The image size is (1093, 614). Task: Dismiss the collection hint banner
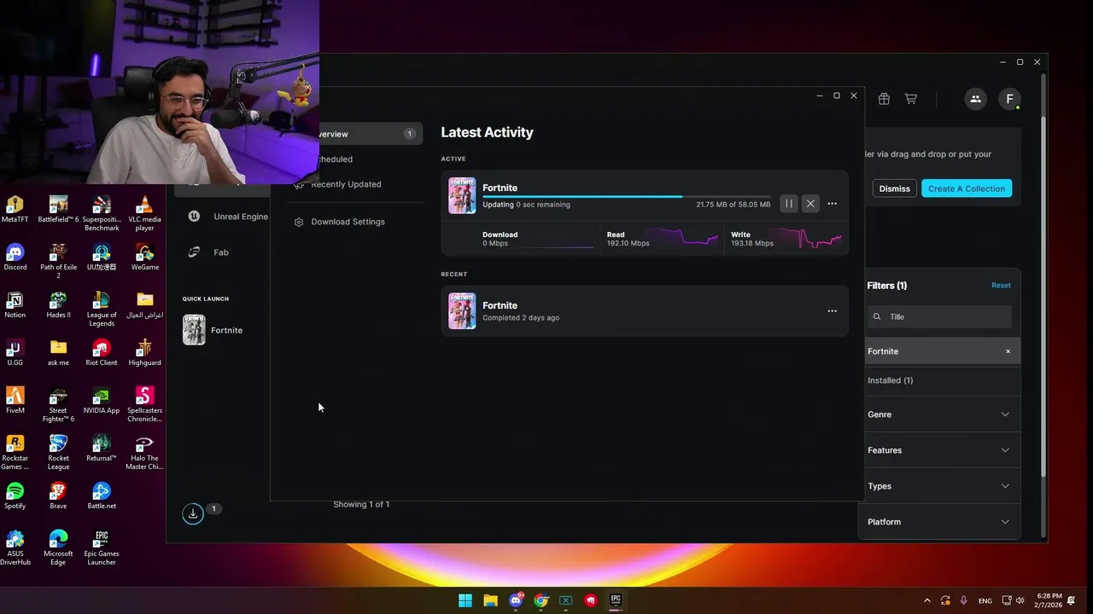pyautogui.click(x=894, y=188)
